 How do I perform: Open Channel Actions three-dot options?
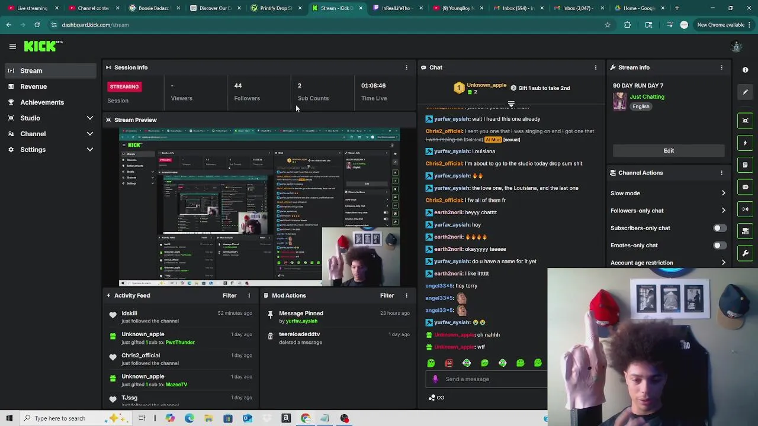tap(721, 173)
